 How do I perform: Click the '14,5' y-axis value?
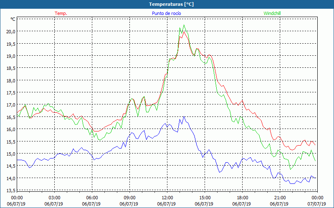pos(11,166)
